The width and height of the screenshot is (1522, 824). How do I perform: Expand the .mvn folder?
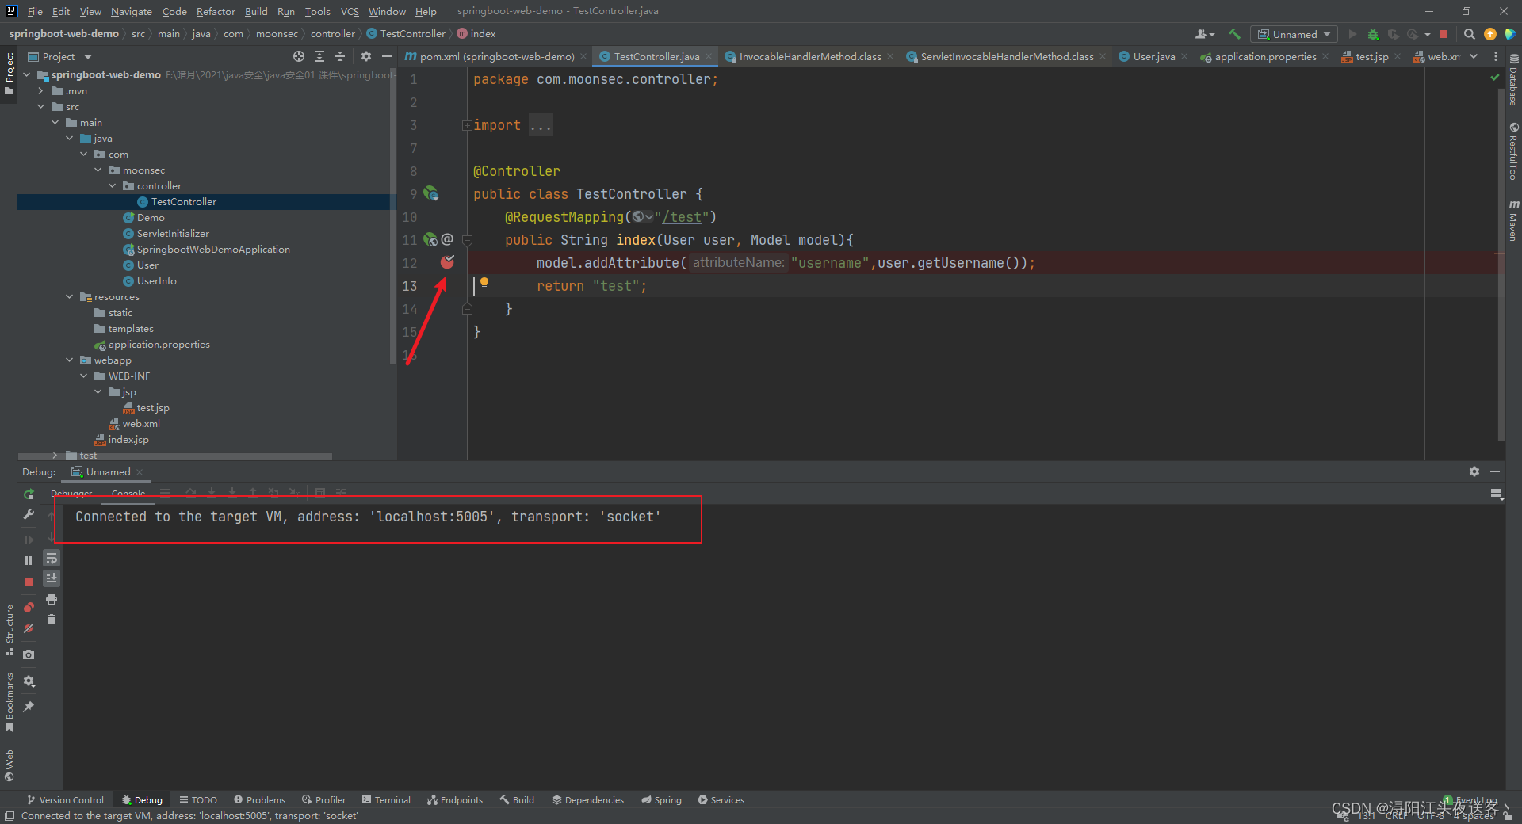pyautogui.click(x=41, y=90)
